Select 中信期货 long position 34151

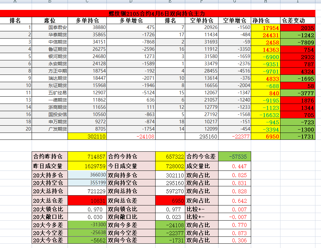point(87,42)
